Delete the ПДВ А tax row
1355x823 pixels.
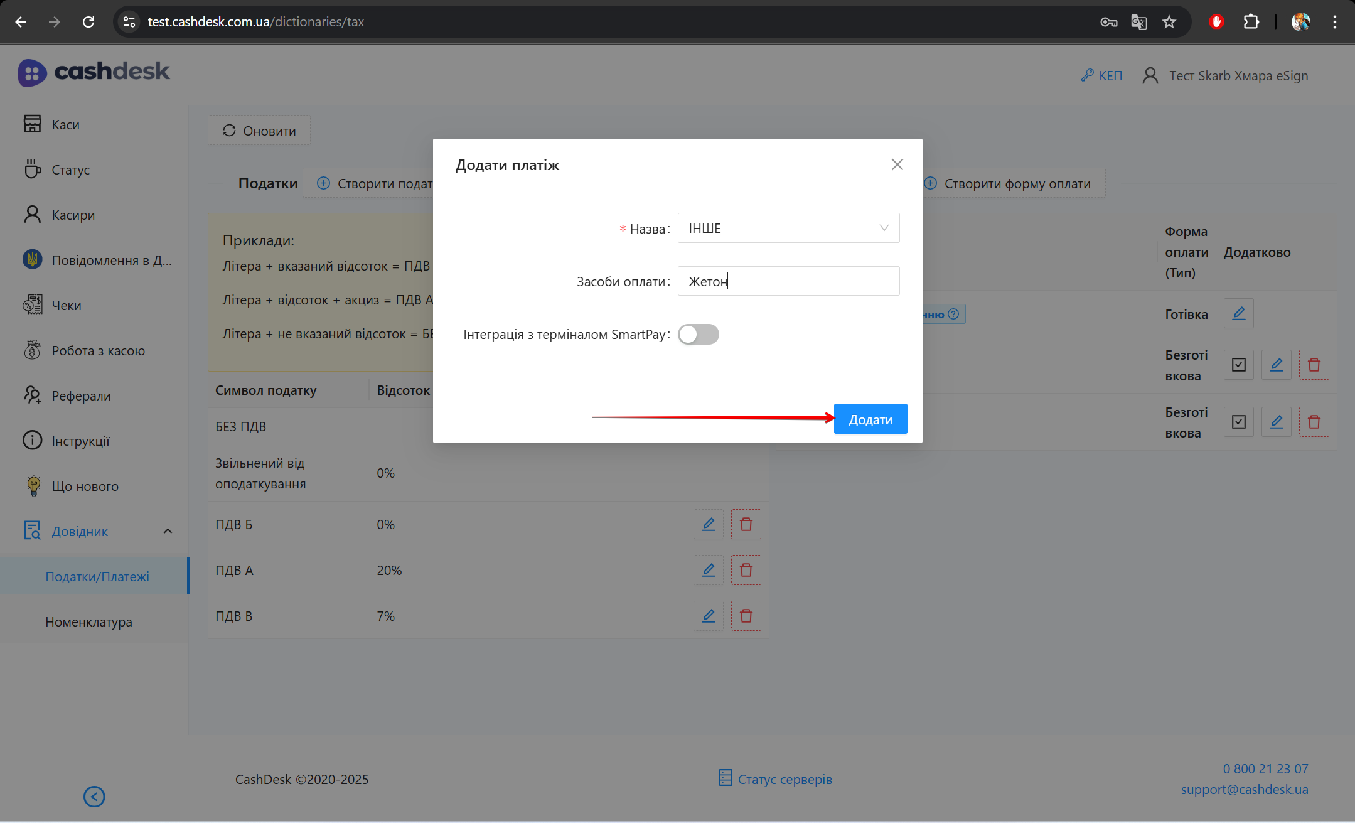[x=746, y=570]
